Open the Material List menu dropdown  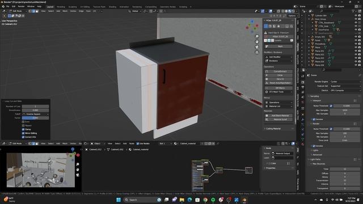278,106
